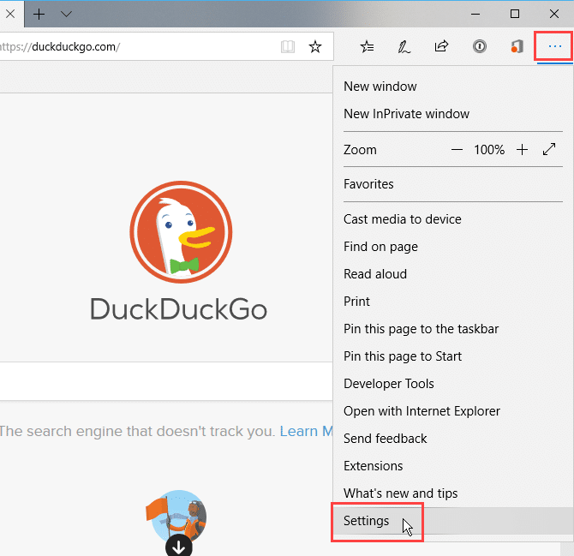This screenshot has height=556, width=574.
Task: Add this page to favorites star
Action: pyautogui.click(x=314, y=47)
